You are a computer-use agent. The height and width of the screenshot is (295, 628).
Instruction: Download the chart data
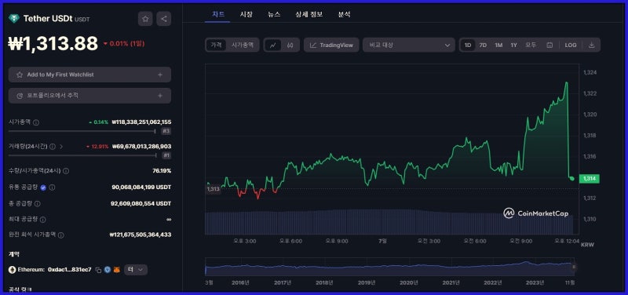pyautogui.click(x=592, y=46)
